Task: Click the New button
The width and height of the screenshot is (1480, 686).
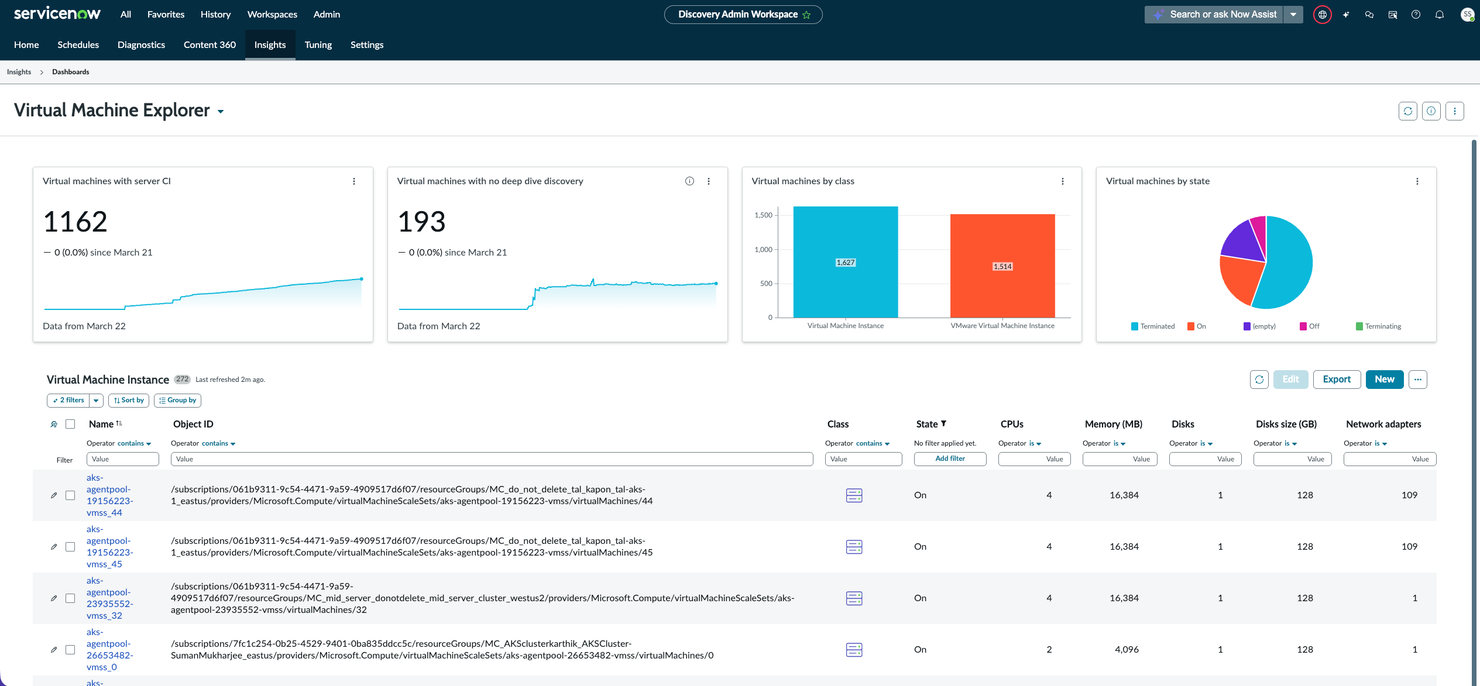Action: pyautogui.click(x=1385, y=380)
